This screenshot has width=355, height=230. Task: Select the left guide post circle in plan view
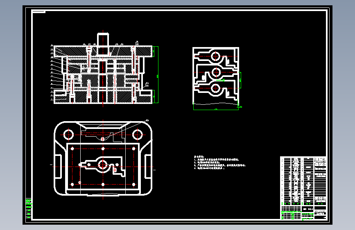[x=68, y=135]
